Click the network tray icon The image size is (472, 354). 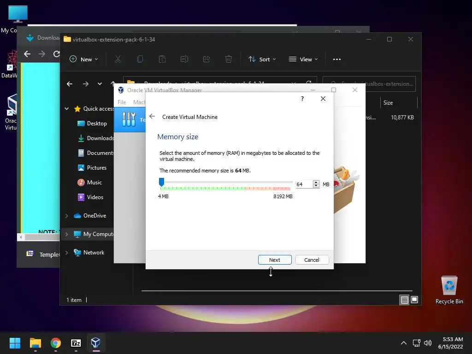[416, 343]
